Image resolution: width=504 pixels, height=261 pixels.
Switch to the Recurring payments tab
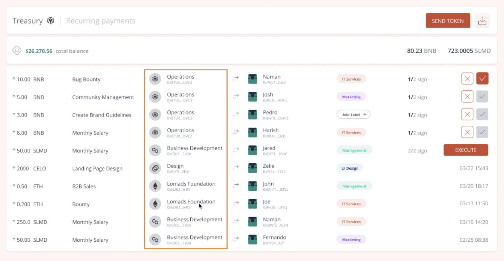click(x=101, y=20)
